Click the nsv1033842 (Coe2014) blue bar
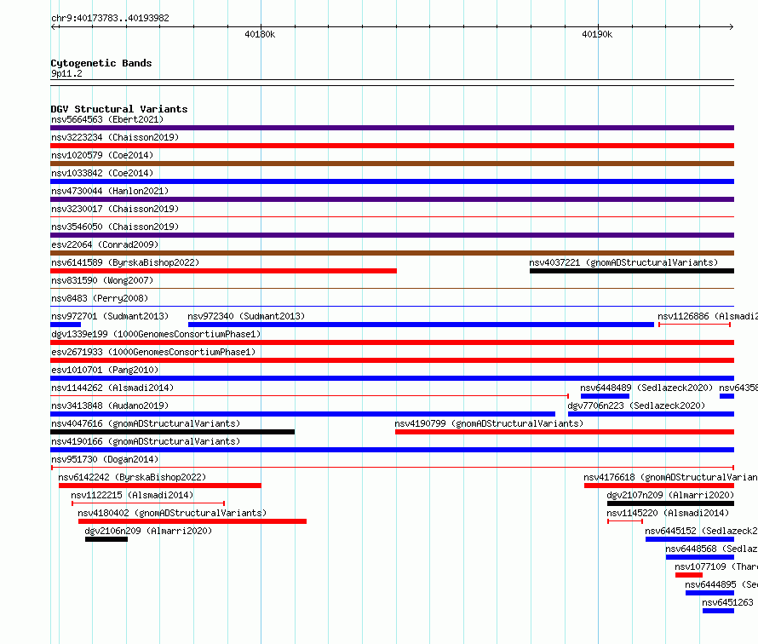 [392, 181]
